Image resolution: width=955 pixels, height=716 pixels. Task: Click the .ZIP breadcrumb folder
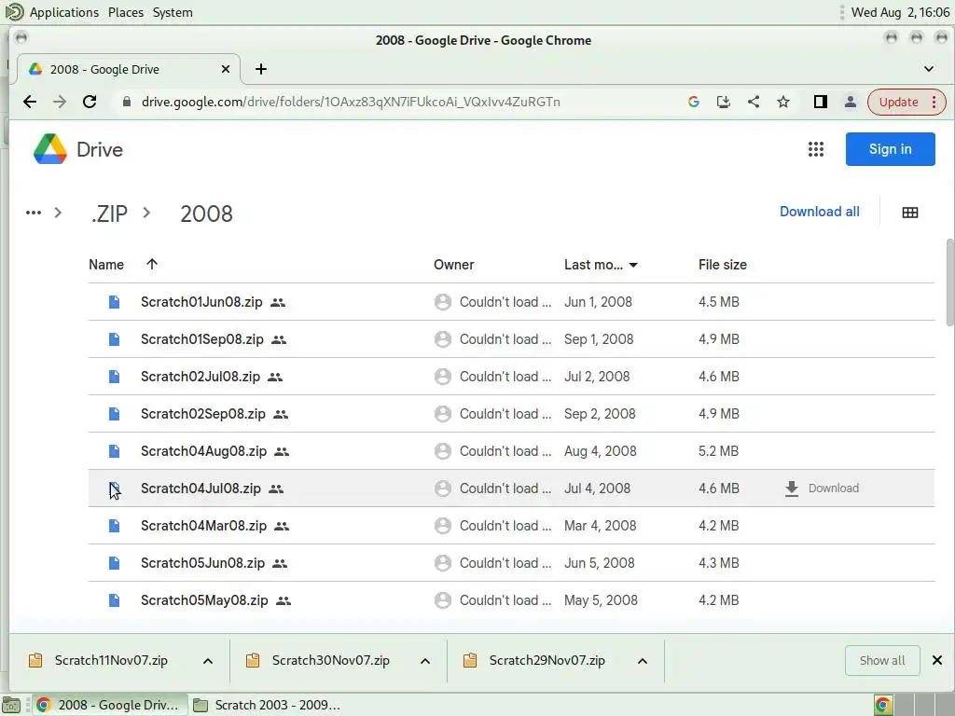click(110, 213)
